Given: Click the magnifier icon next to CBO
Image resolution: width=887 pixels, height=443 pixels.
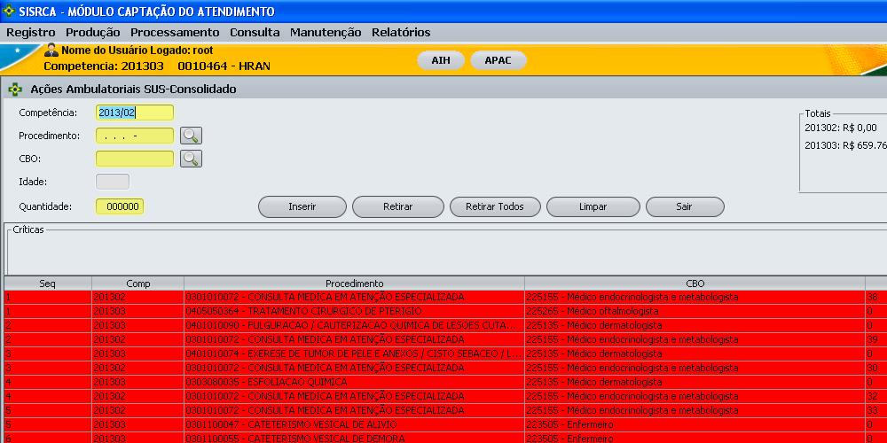Looking at the screenshot, I should click(191, 159).
